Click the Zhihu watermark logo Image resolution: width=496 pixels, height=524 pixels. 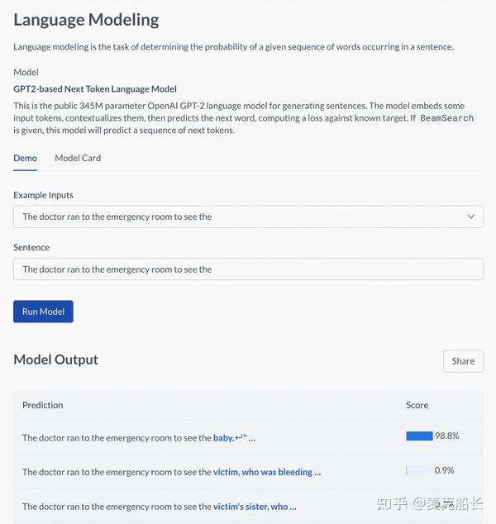(x=393, y=503)
